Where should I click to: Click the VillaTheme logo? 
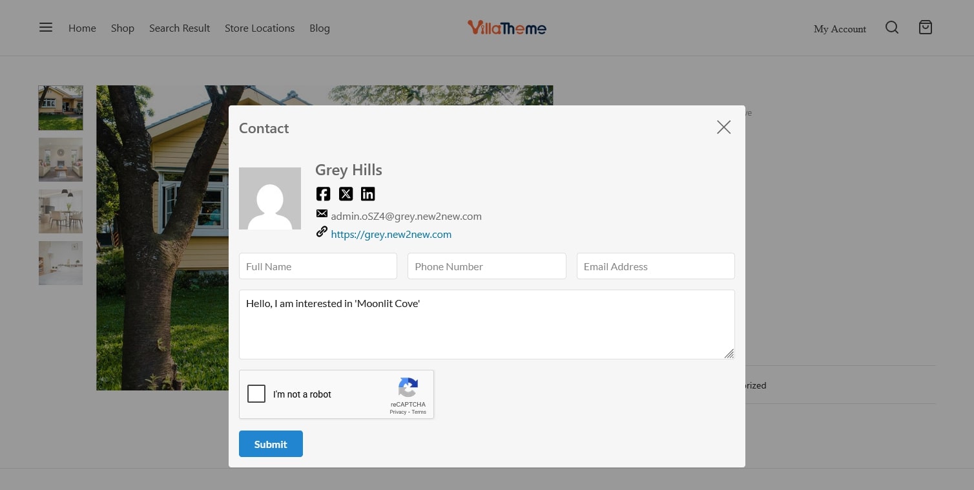(506, 28)
